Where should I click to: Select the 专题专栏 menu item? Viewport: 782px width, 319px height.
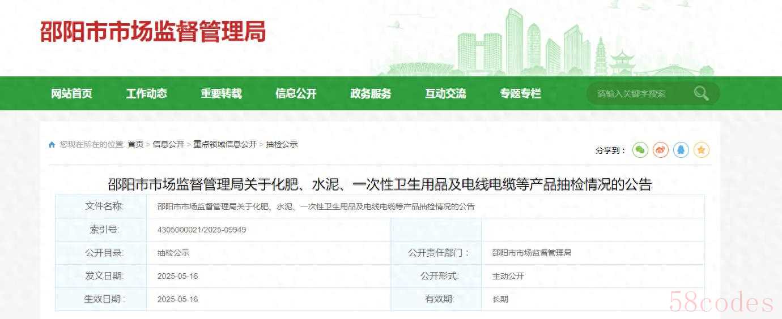[520, 93]
